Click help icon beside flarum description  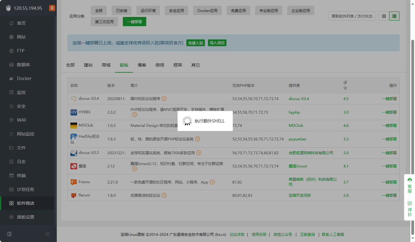[x=164, y=195]
